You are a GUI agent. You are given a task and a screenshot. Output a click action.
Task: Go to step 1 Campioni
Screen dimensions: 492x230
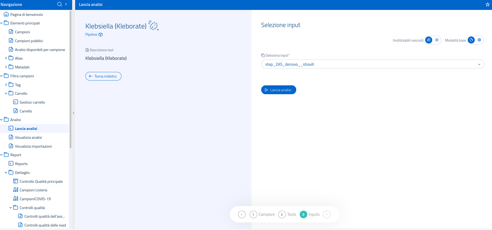[x=253, y=214]
